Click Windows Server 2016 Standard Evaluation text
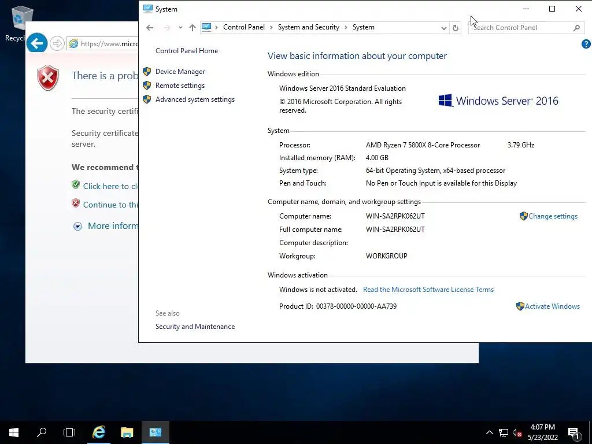 pyautogui.click(x=342, y=88)
